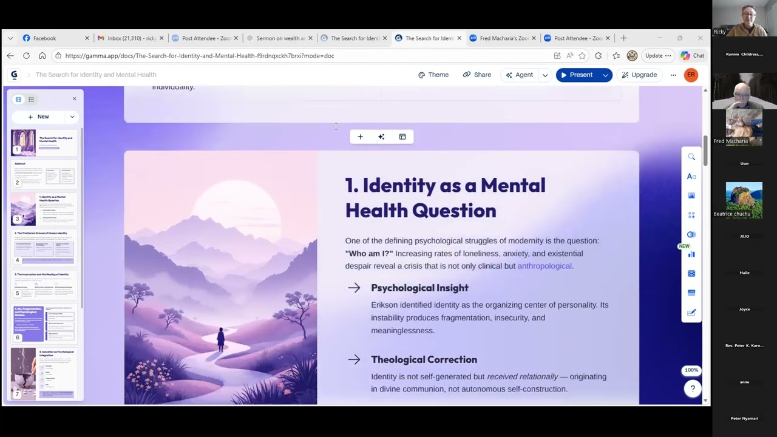
Task: Select card 7 Salvation thumbnail
Action: [44, 373]
